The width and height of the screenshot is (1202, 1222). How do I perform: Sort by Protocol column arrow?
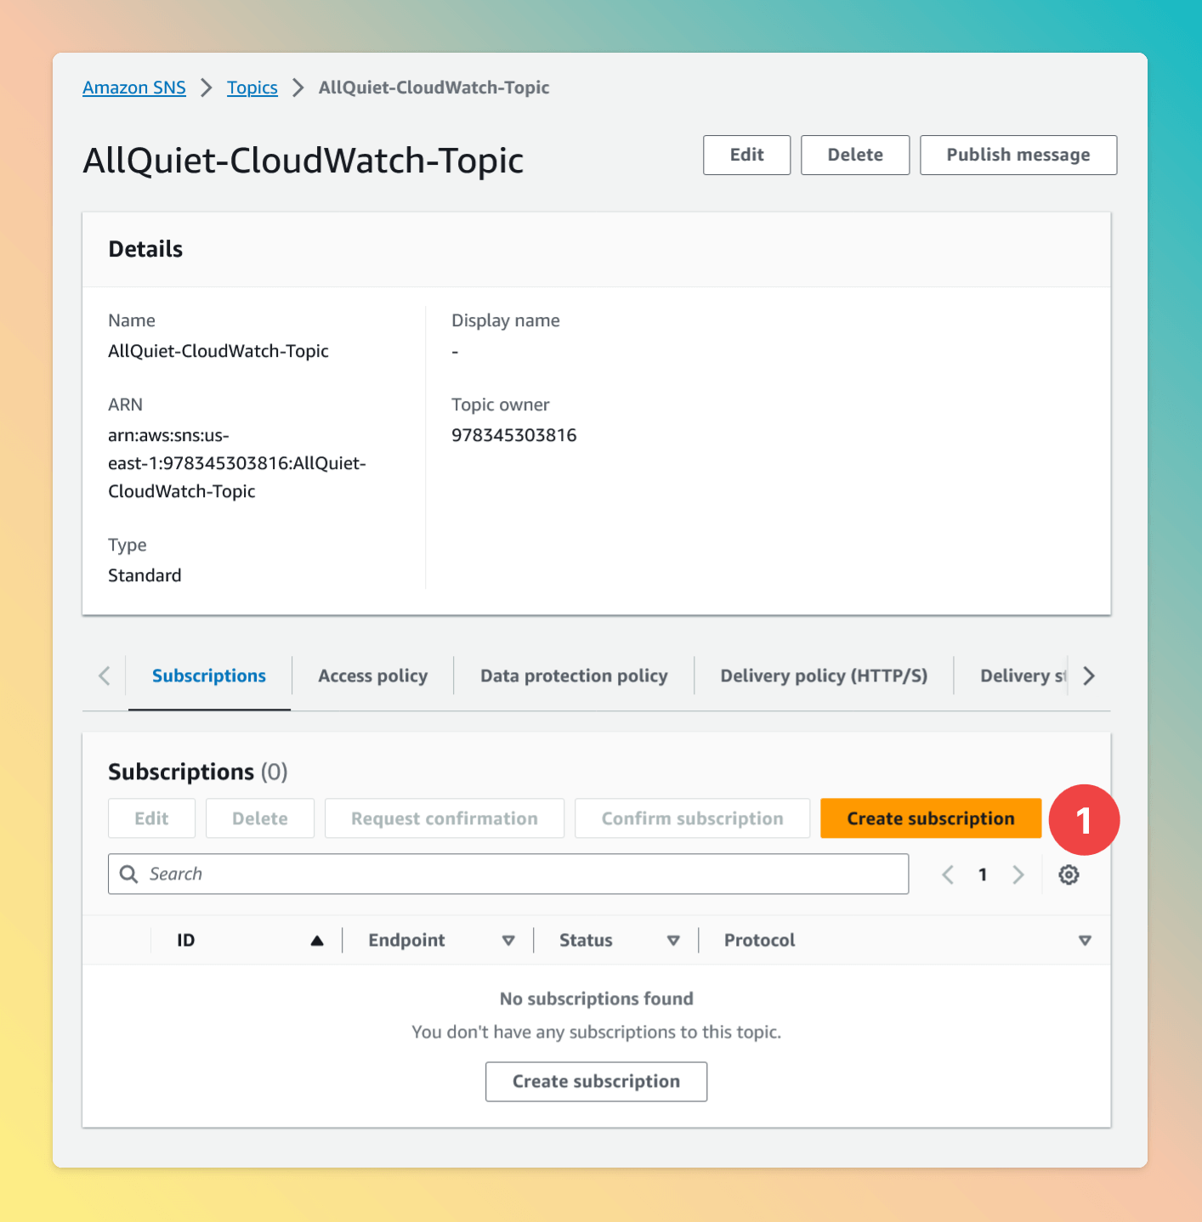point(1085,941)
